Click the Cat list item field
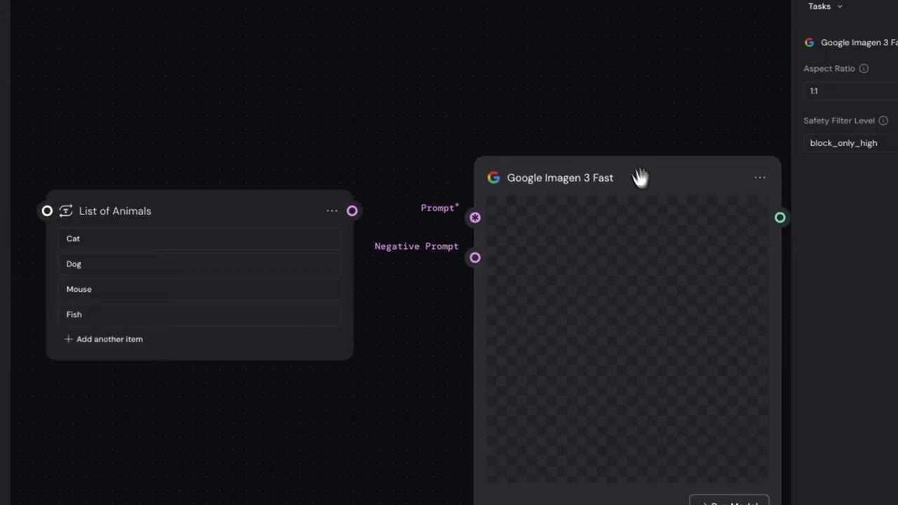 click(200, 238)
